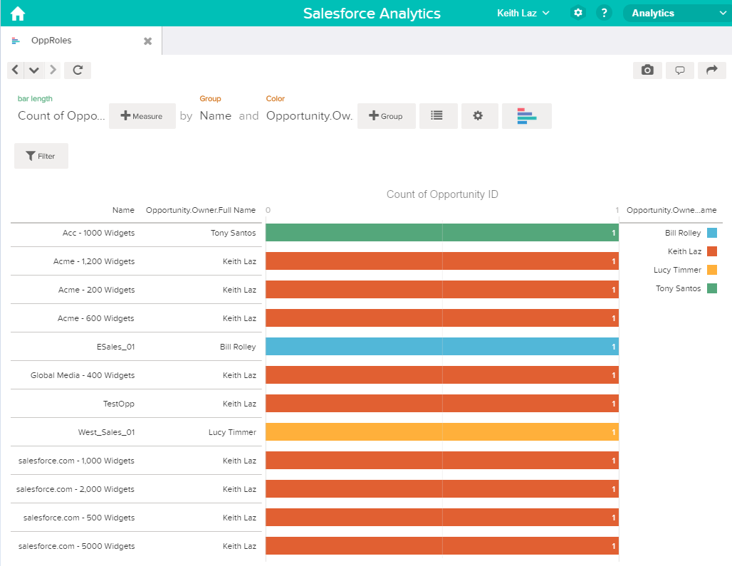Click the Name grouping
This screenshot has height=566, width=732.
pos(215,116)
